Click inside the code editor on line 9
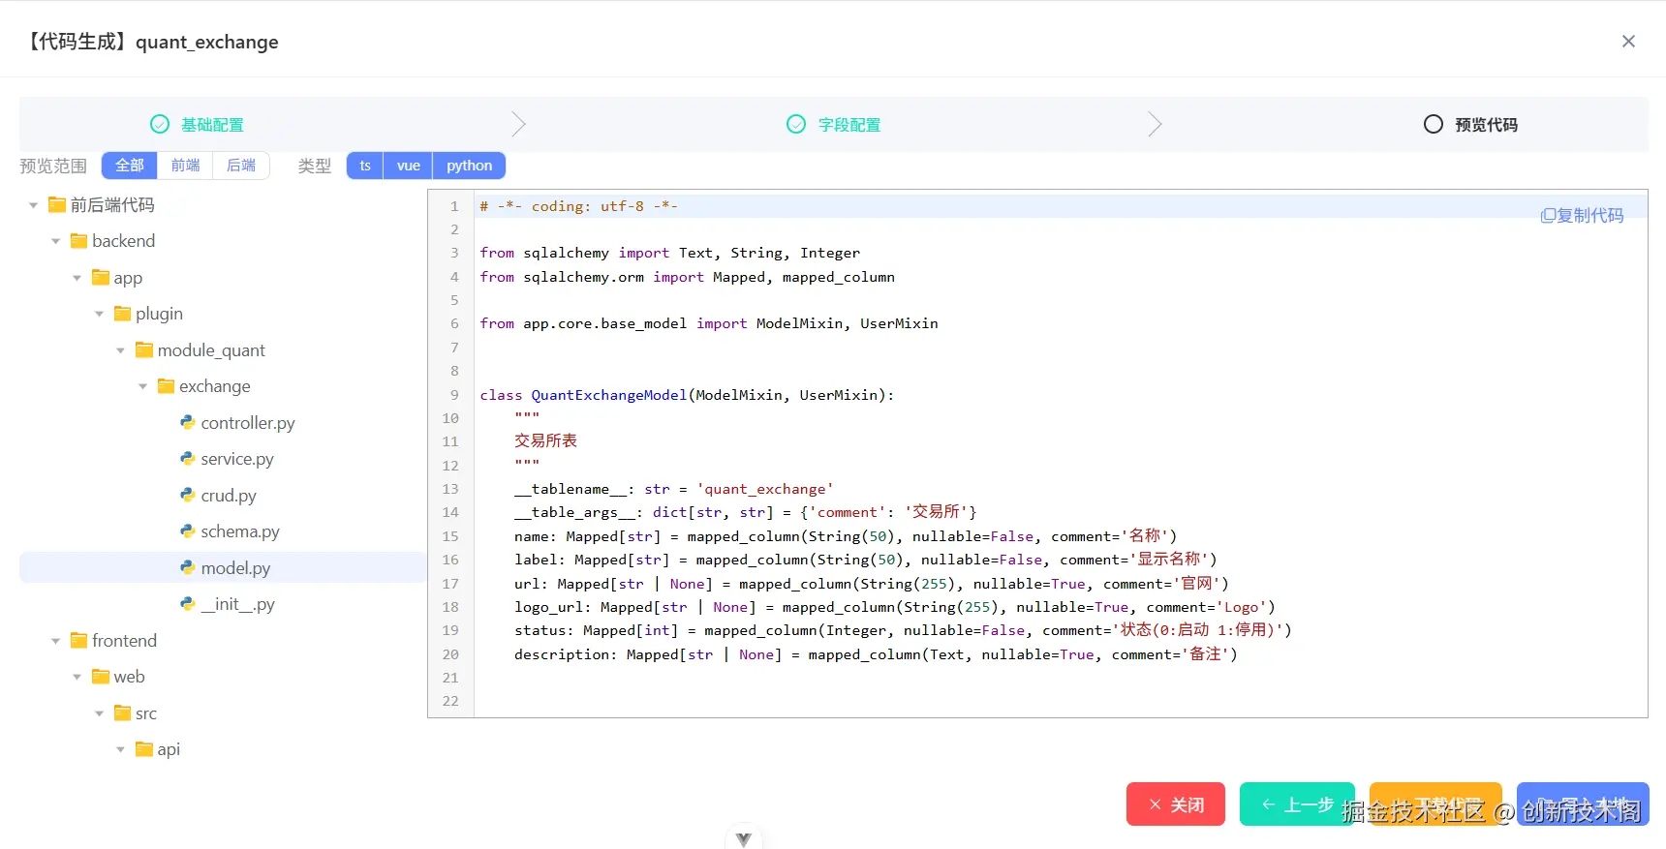Viewport: 1666px width, 849px height. (x=1061, y=395)
